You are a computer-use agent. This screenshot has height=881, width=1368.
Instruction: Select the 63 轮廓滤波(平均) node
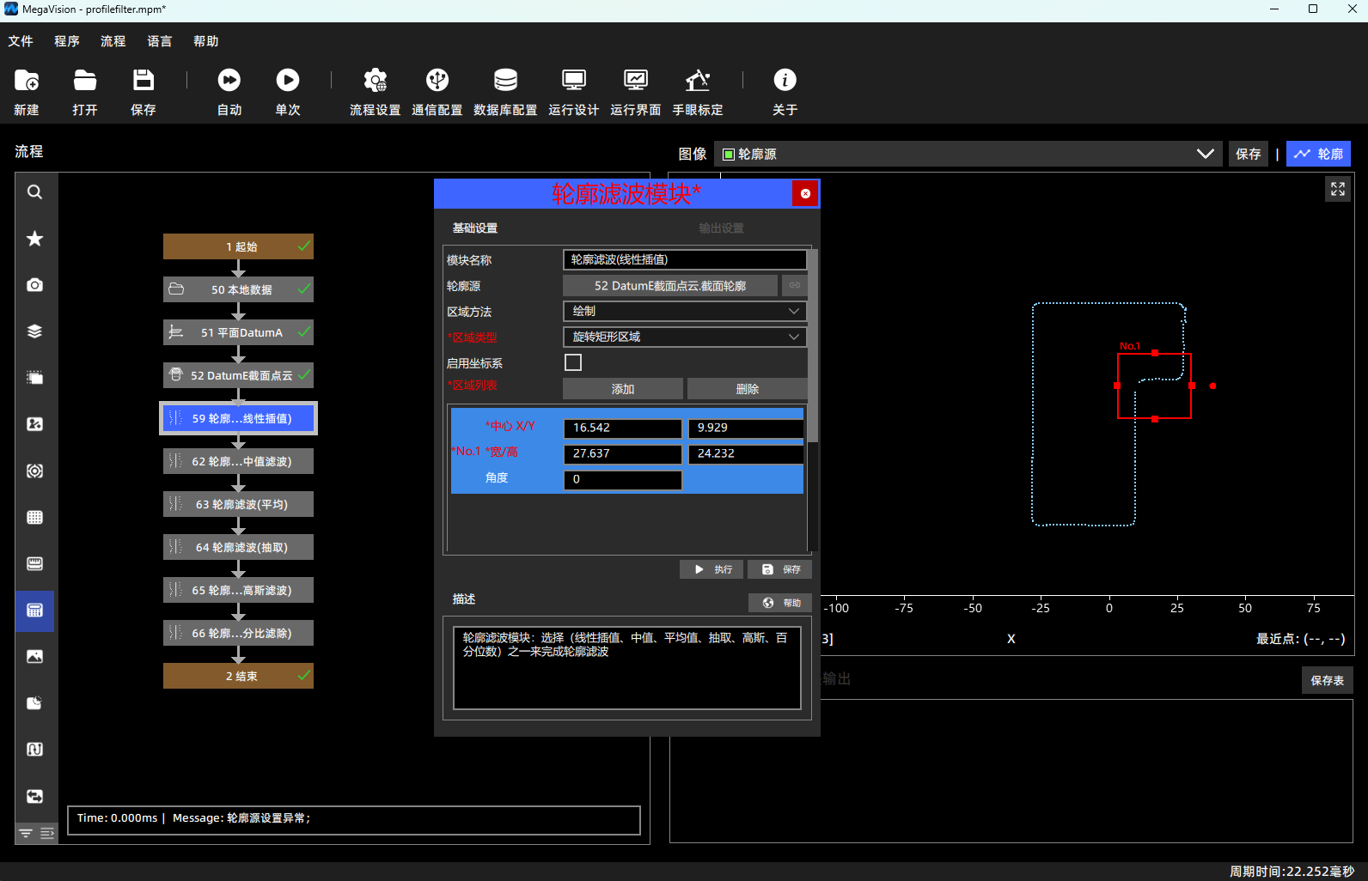[238, 504]
